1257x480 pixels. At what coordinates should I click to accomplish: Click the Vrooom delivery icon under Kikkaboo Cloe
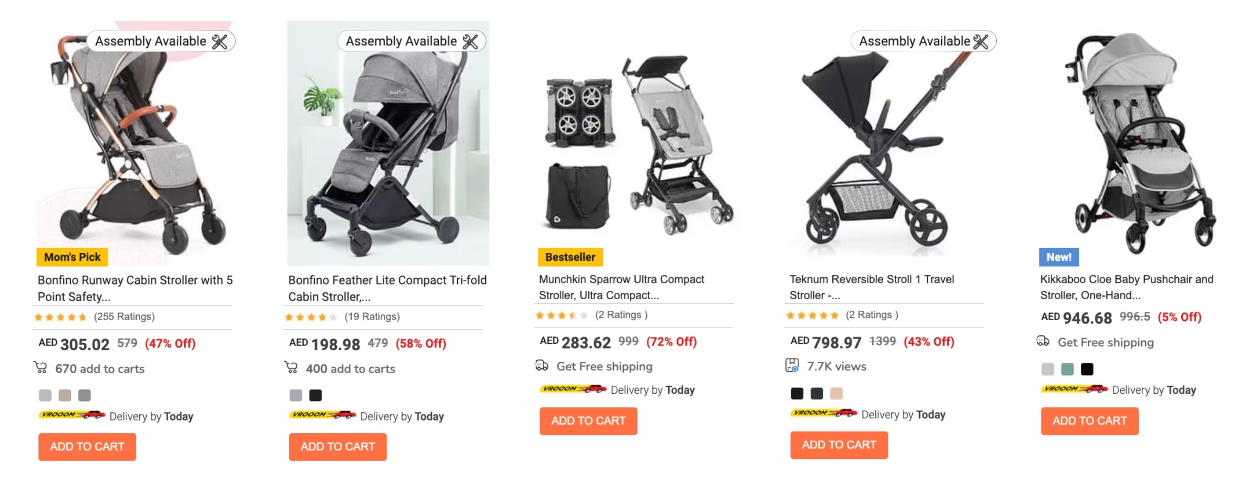pos(1075,389)
